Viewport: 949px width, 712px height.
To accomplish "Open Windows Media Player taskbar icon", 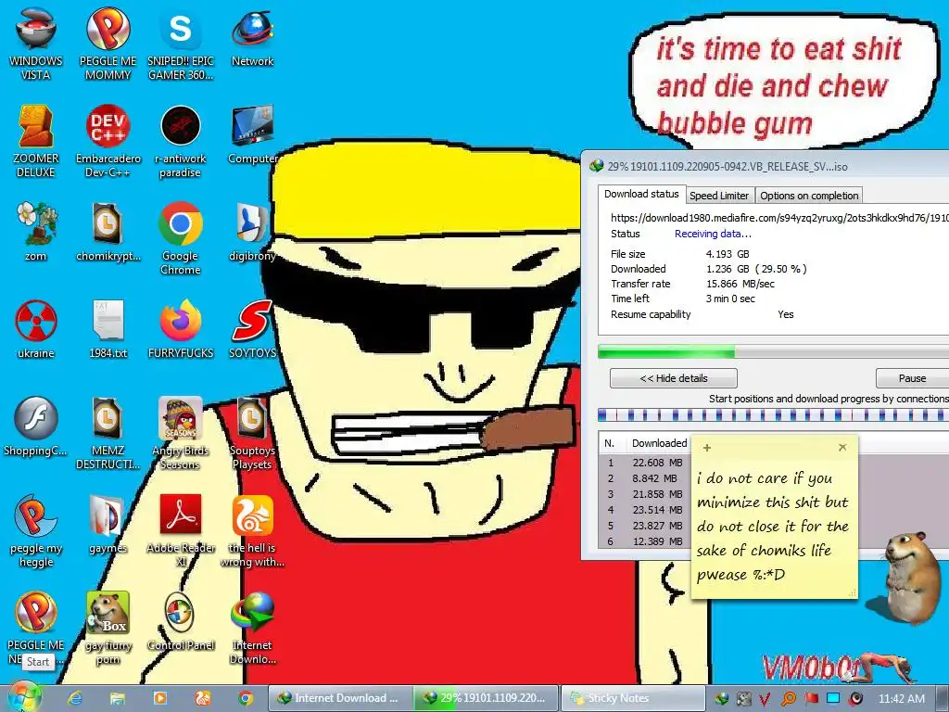I will (160, 698).
